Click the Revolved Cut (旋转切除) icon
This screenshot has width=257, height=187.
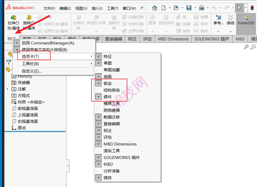pos(114,18)
